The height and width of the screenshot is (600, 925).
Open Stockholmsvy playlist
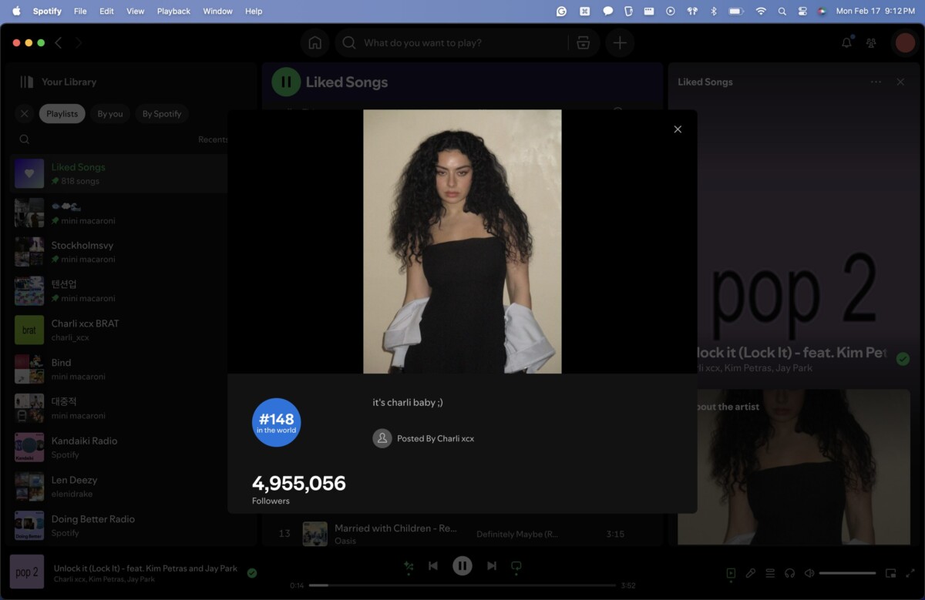coord(119,252)
